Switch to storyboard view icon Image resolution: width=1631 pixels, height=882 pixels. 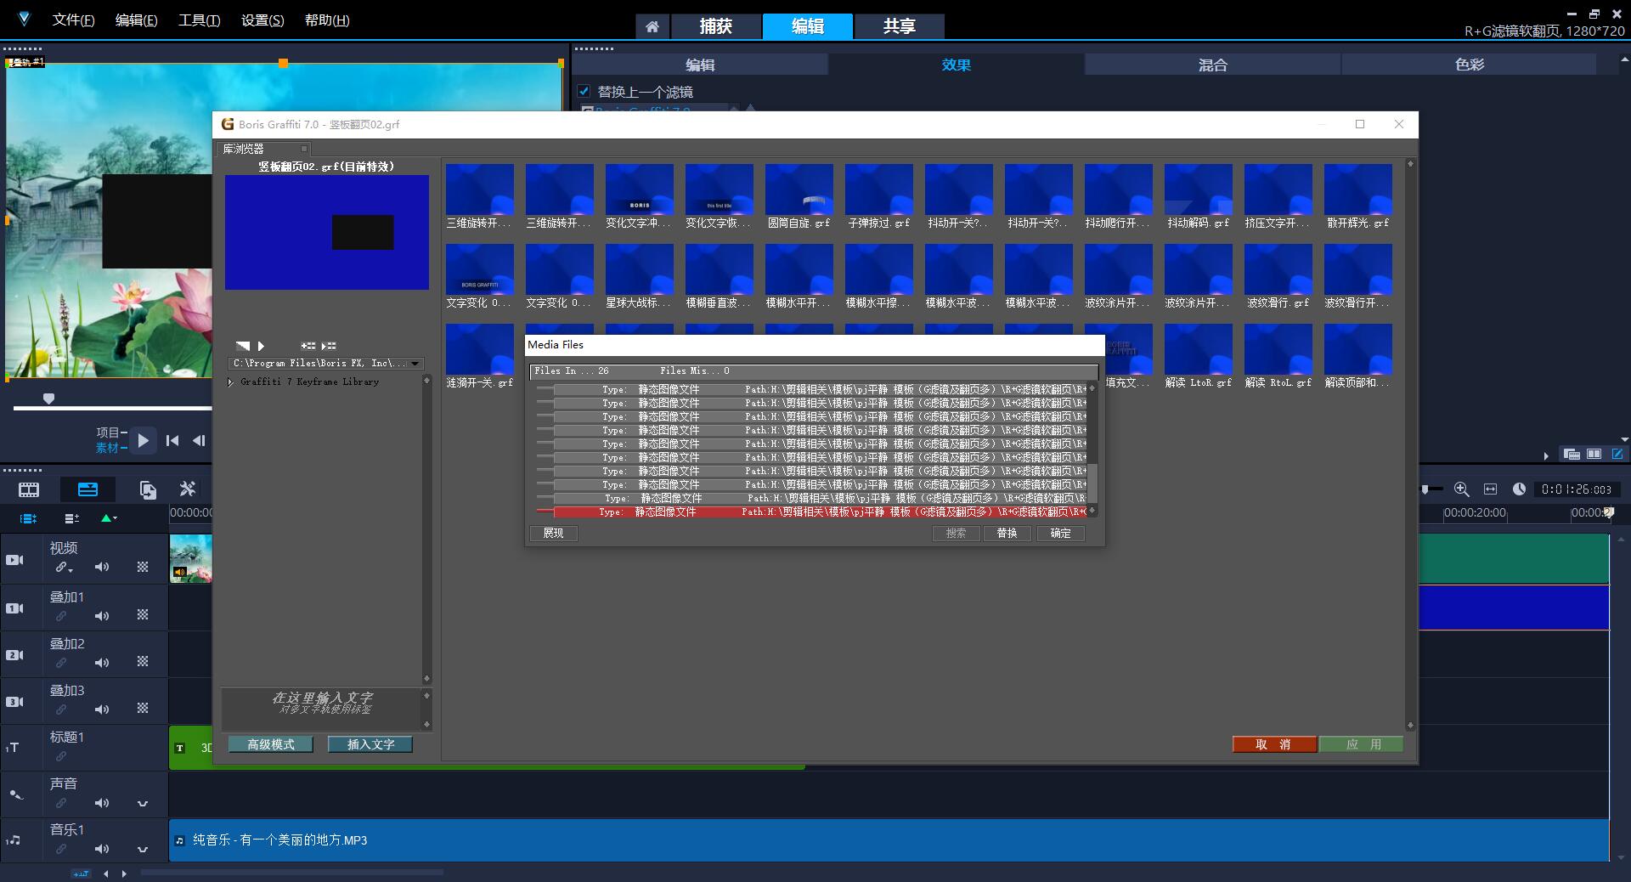pos(29,489)
